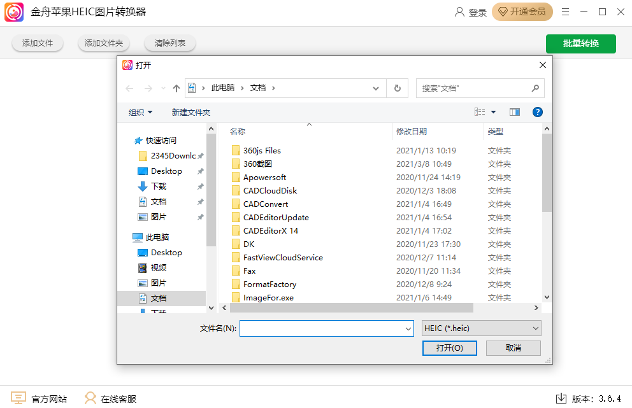This screenshot has height=408, width=632.
Task: Click 清除列表 button
Action: coord(169,43)
